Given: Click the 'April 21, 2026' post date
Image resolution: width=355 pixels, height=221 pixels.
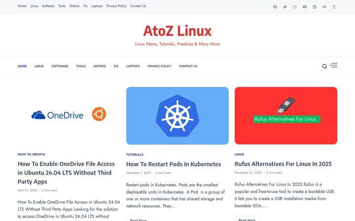Looking at the screenshot, I should click(28, 190).
